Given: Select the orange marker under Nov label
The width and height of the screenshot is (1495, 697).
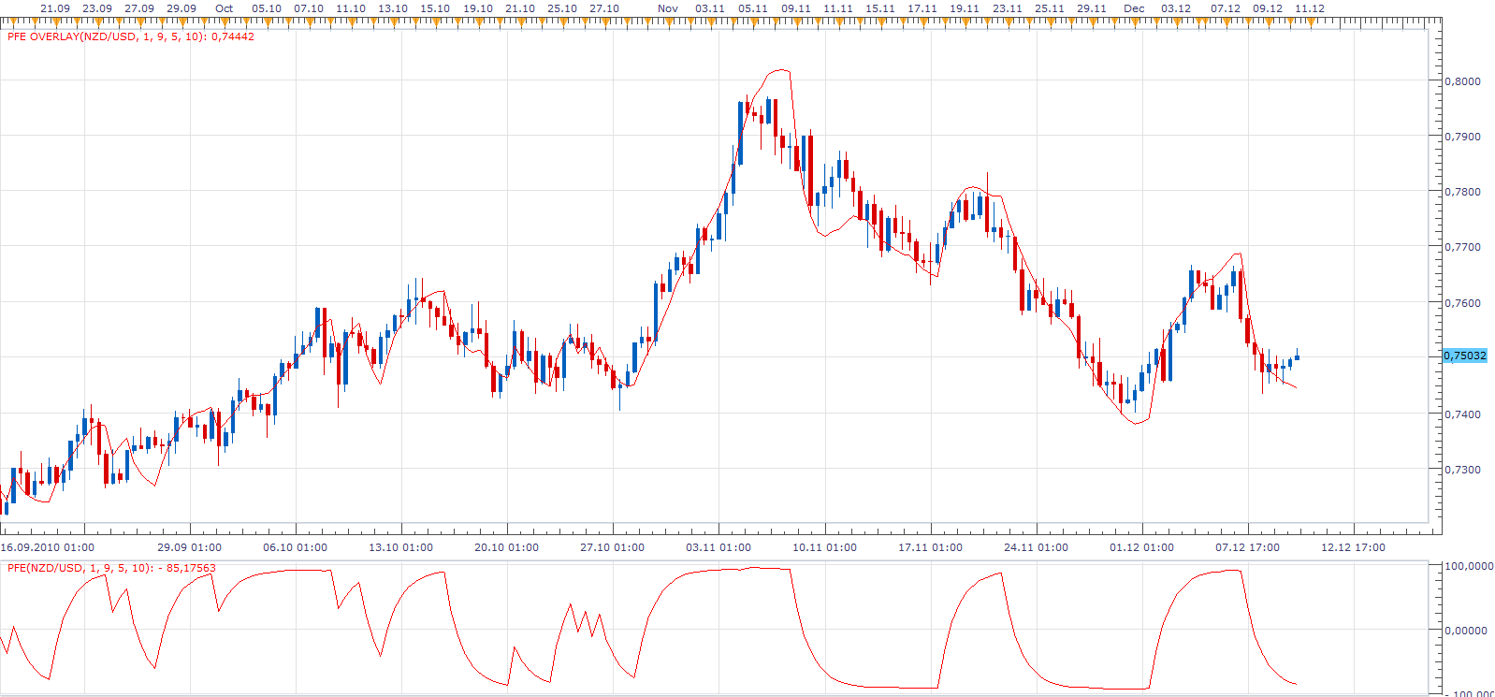Looking at the screenshot, I should (668, 21).
